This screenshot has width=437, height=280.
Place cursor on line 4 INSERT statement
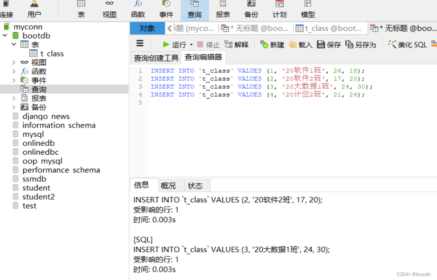coord(239,94)
